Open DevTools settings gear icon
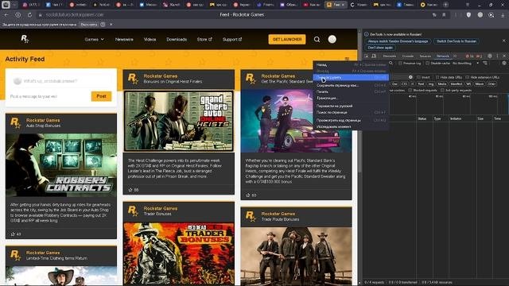This screenshot has width=509, height=286. click(490, 56)
